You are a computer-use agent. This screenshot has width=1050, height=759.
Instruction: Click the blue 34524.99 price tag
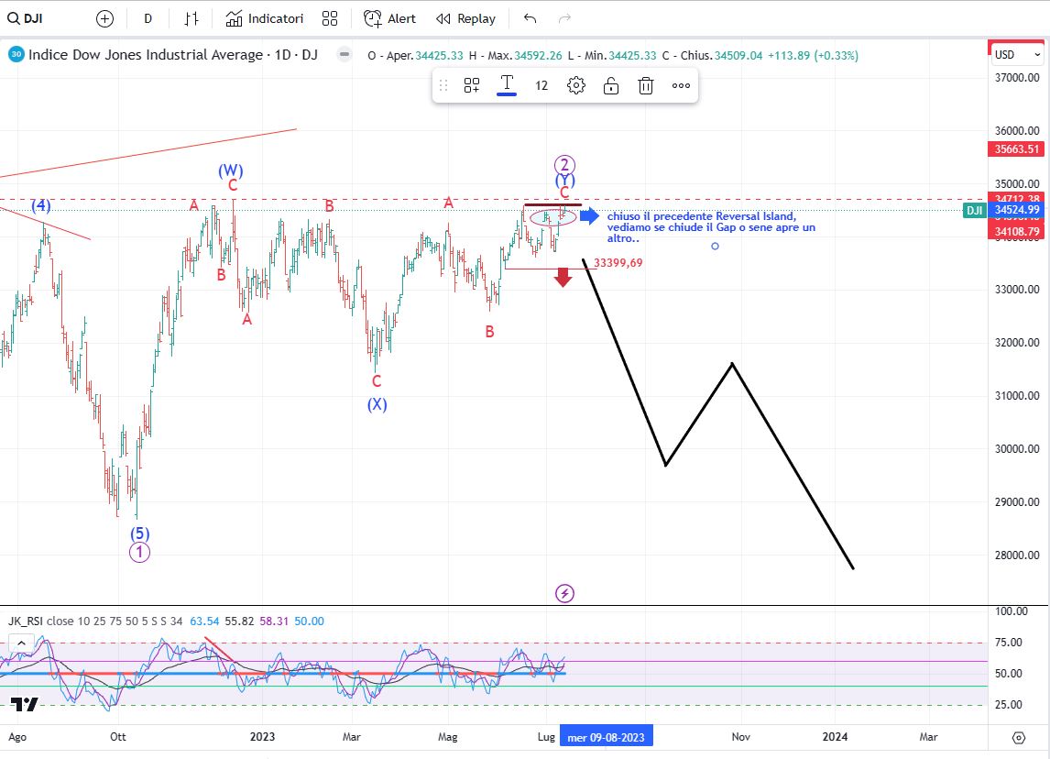click(1016, 210)
